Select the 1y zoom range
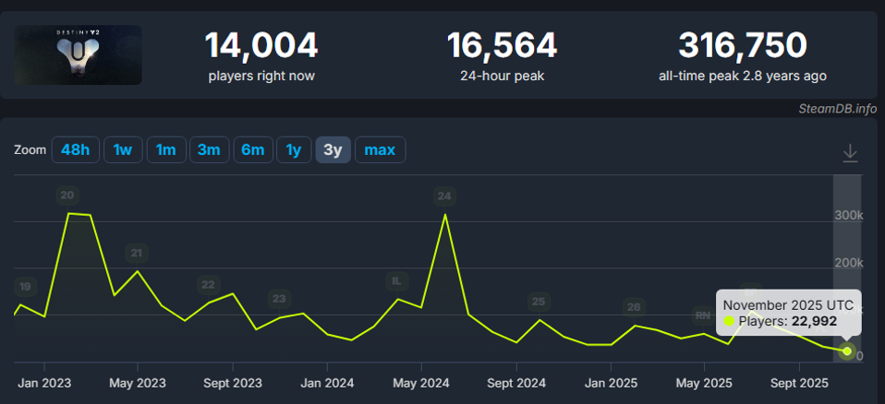 point(294,149)
